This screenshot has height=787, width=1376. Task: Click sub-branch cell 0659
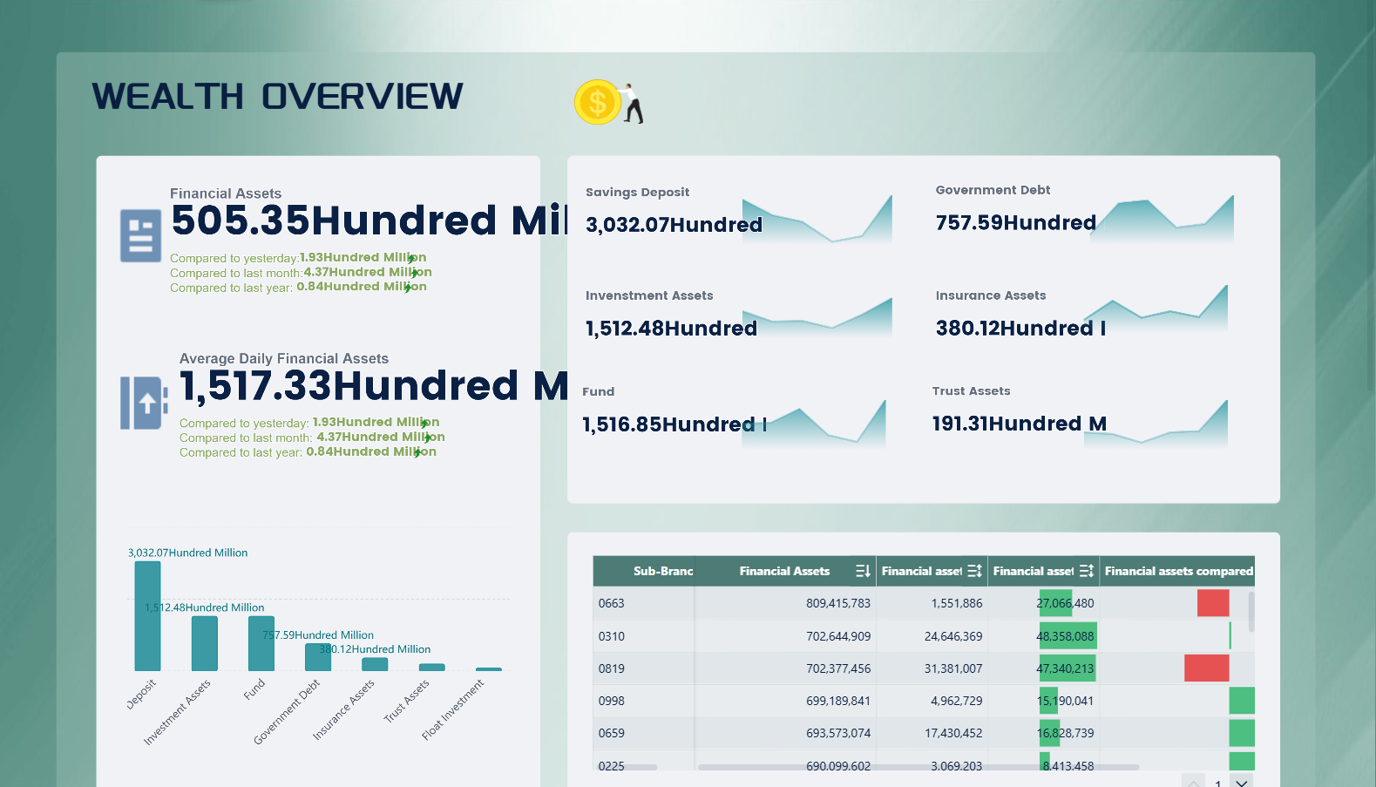pyautogui.click(x=644, y=733)
